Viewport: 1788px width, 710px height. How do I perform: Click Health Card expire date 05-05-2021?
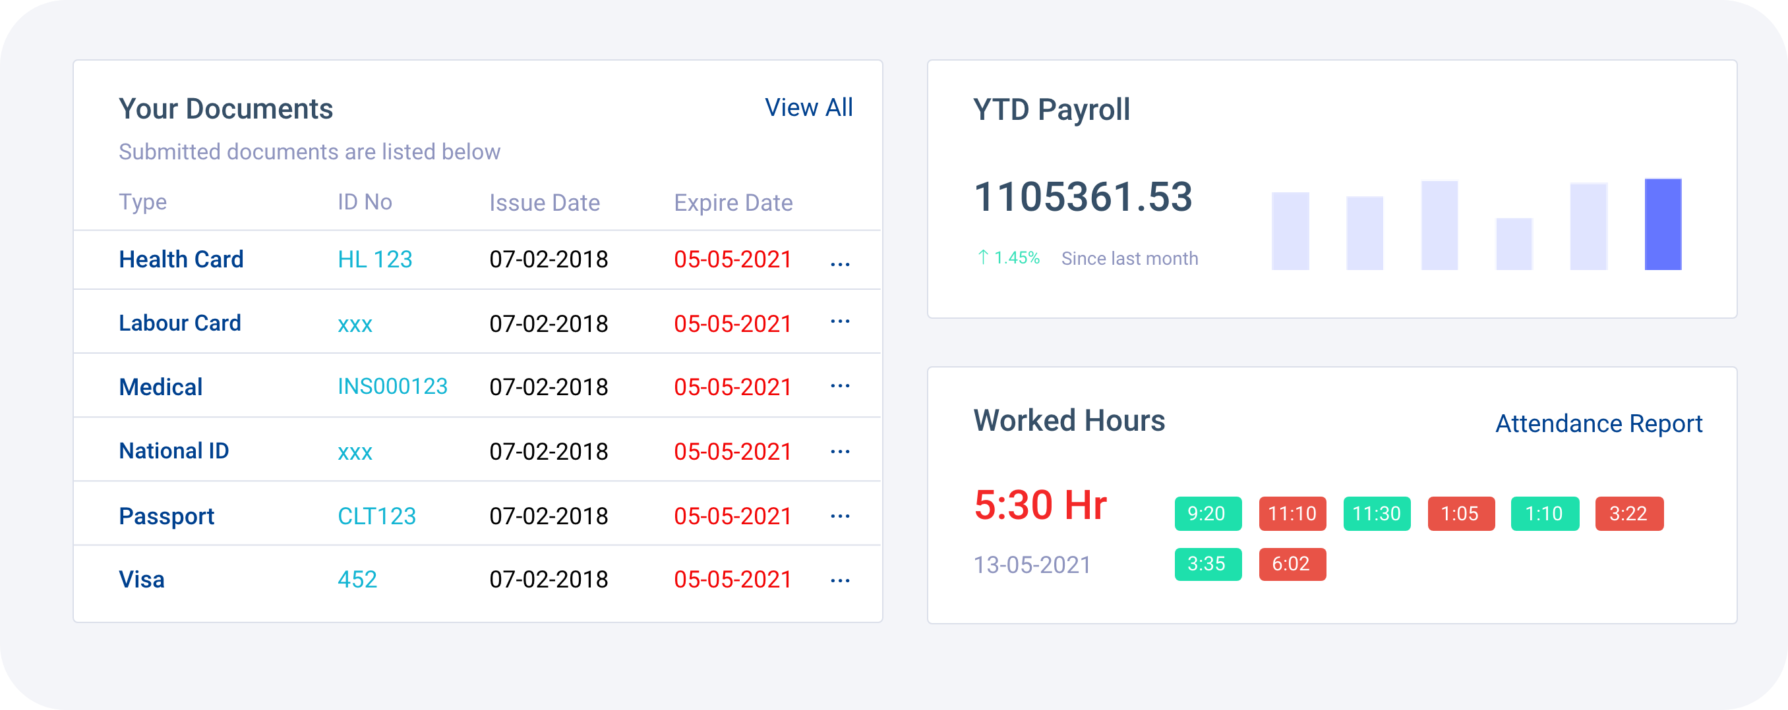(733, 259)
